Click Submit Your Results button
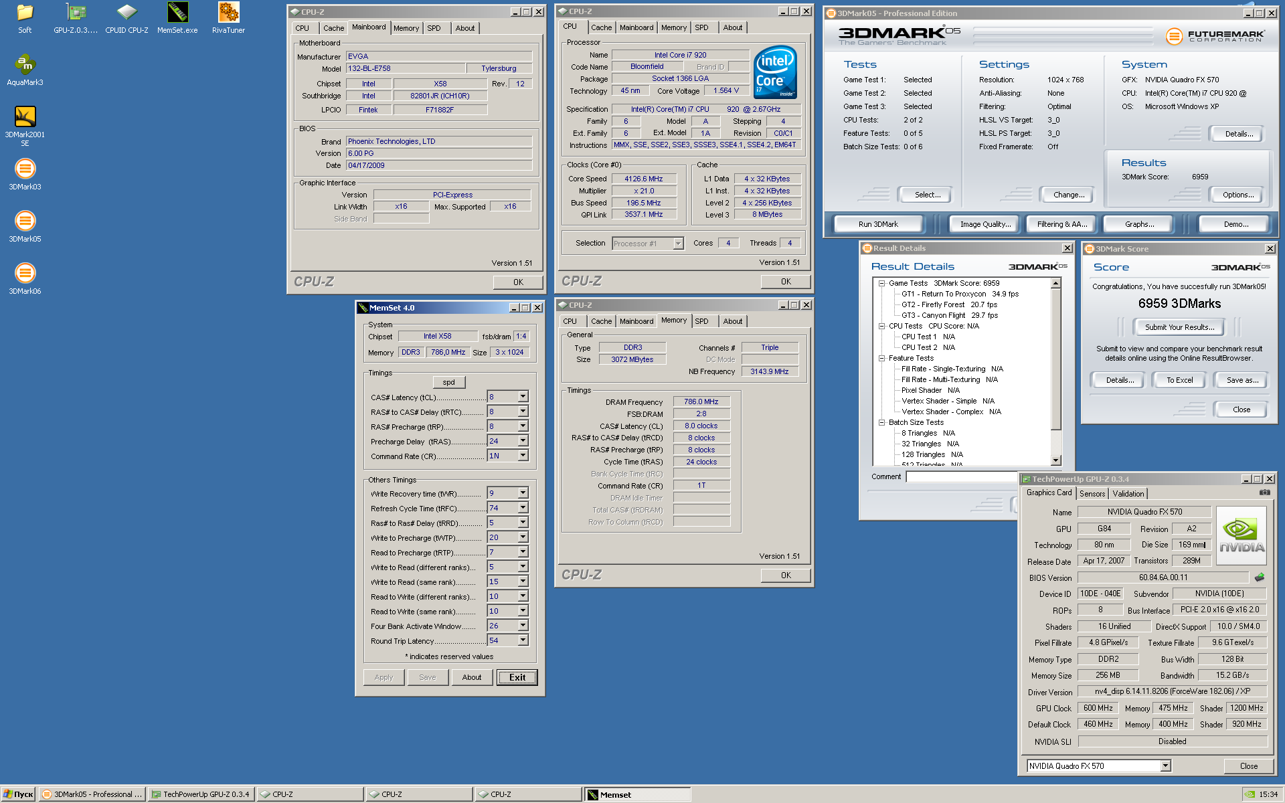 coord(1179,327)
